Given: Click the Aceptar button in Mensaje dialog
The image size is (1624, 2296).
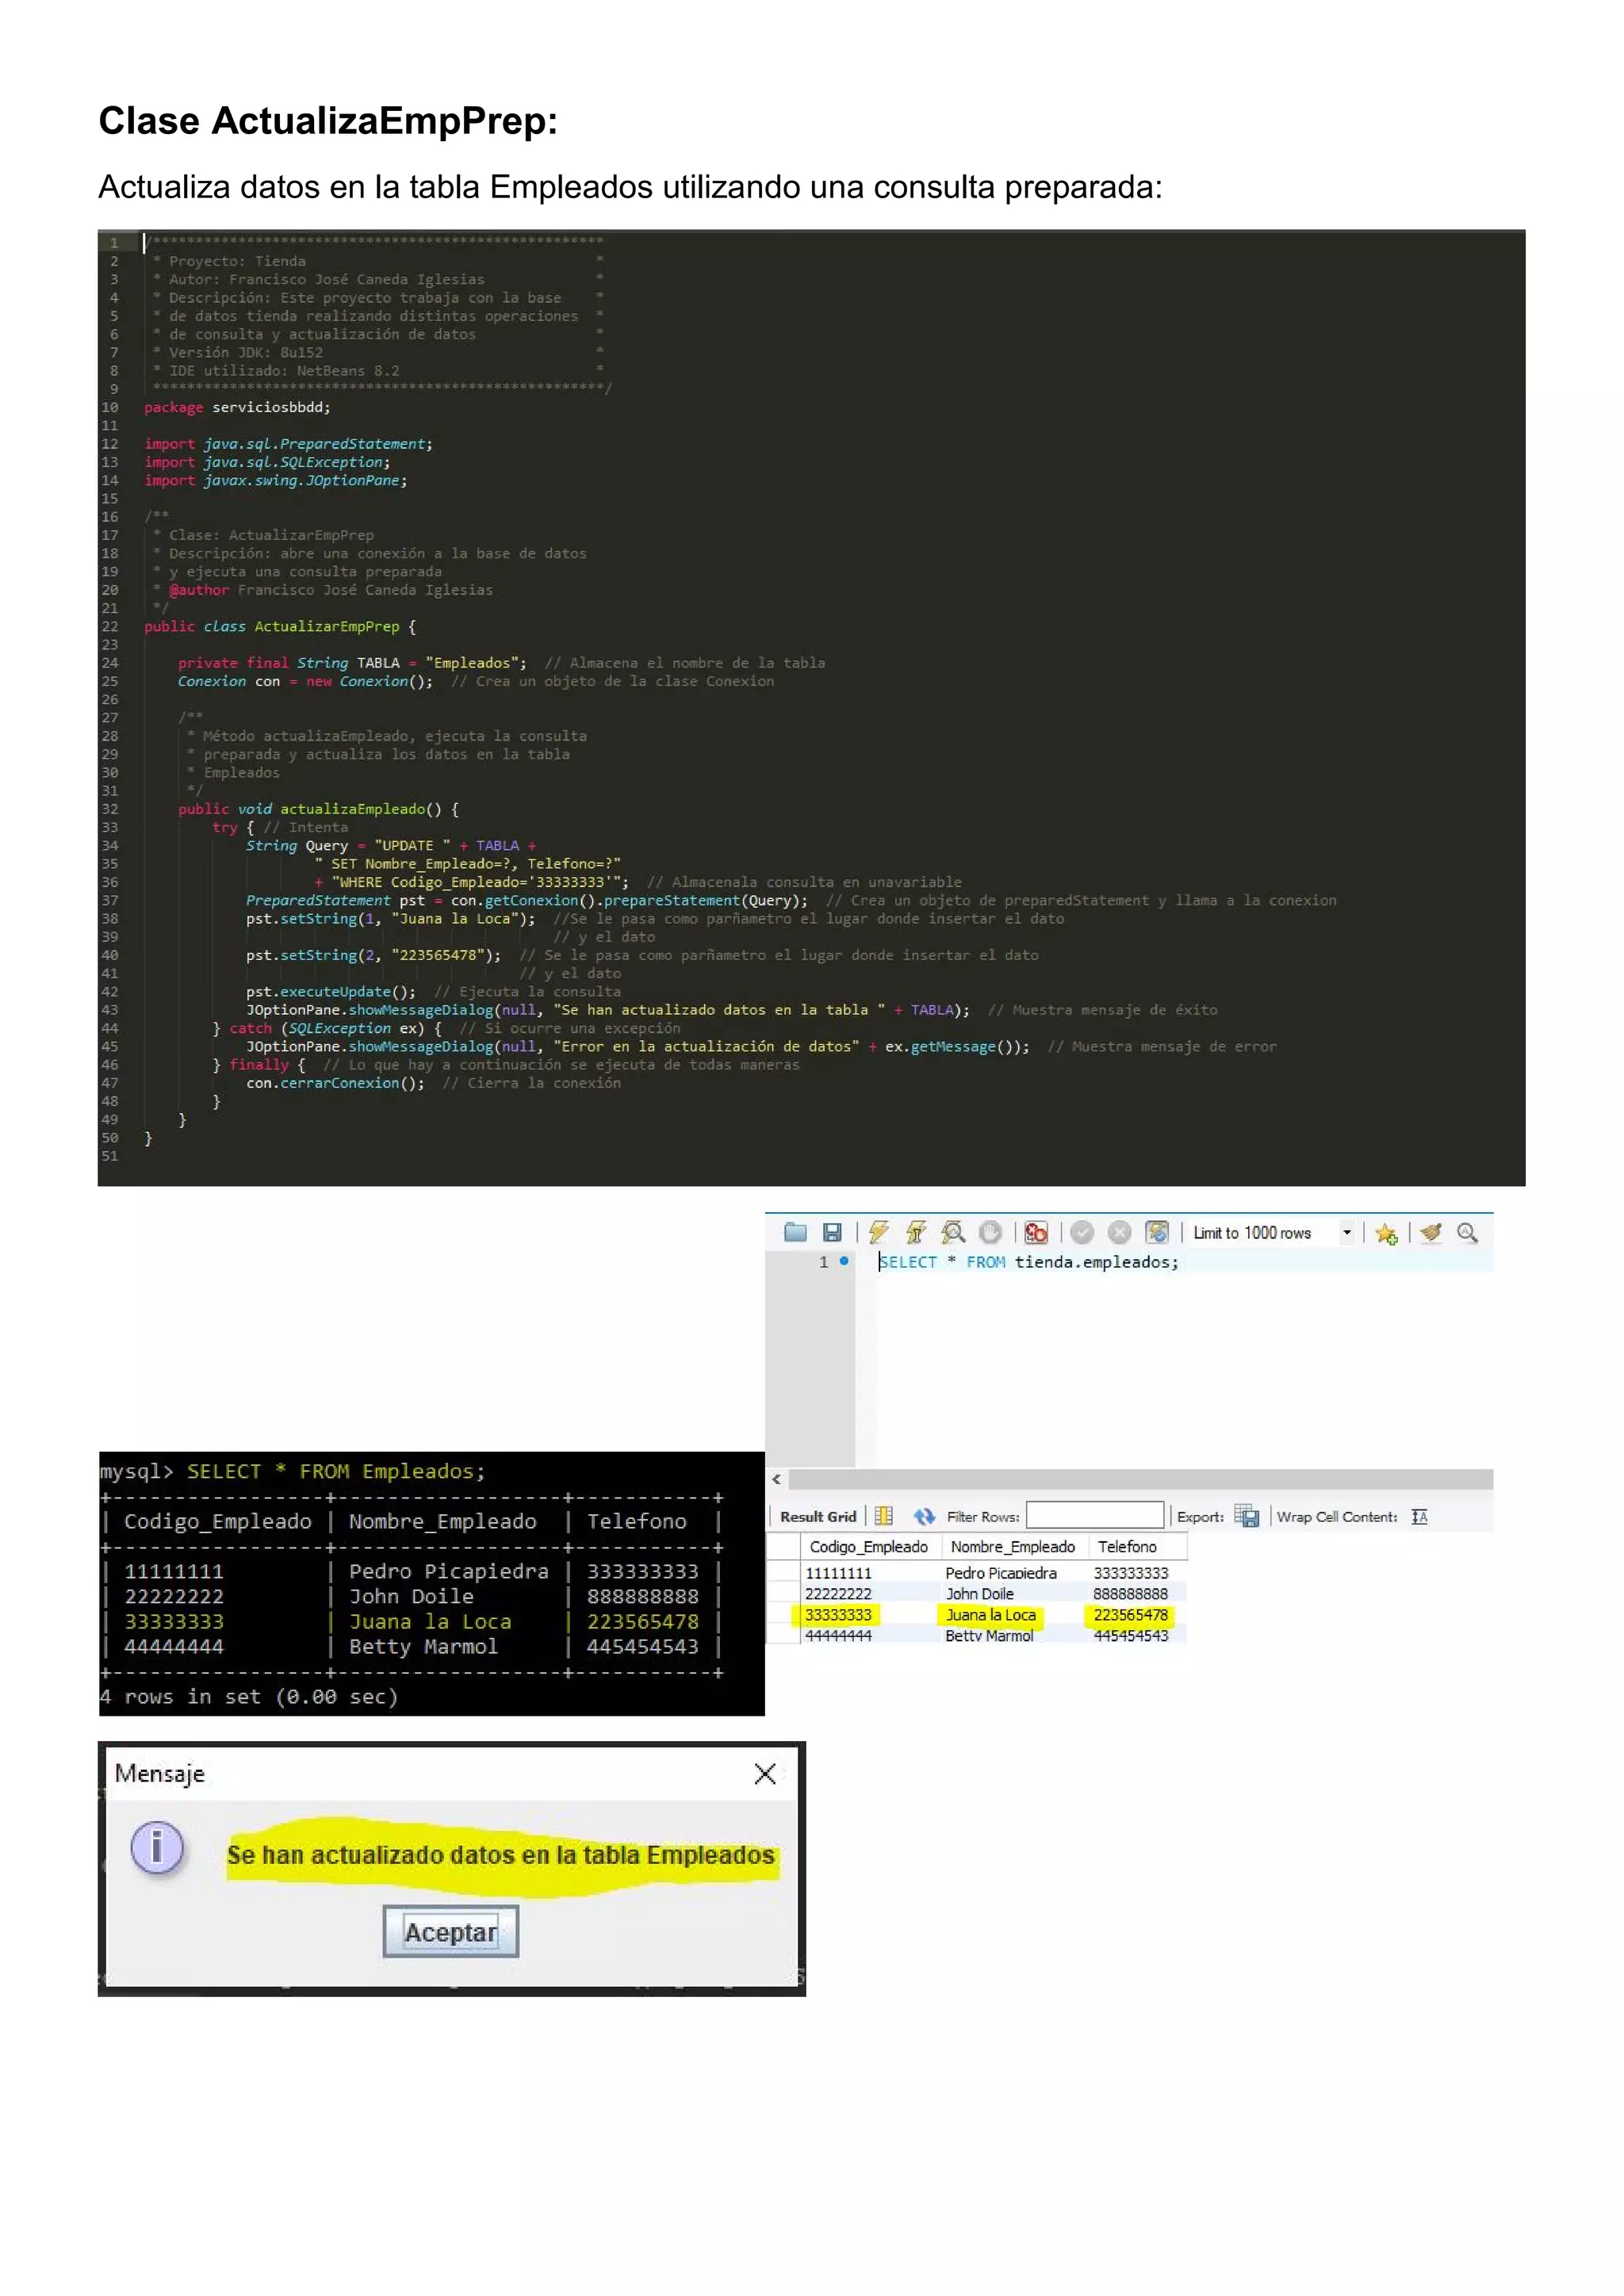Looking at the screenshot, I should point(451,1931).
